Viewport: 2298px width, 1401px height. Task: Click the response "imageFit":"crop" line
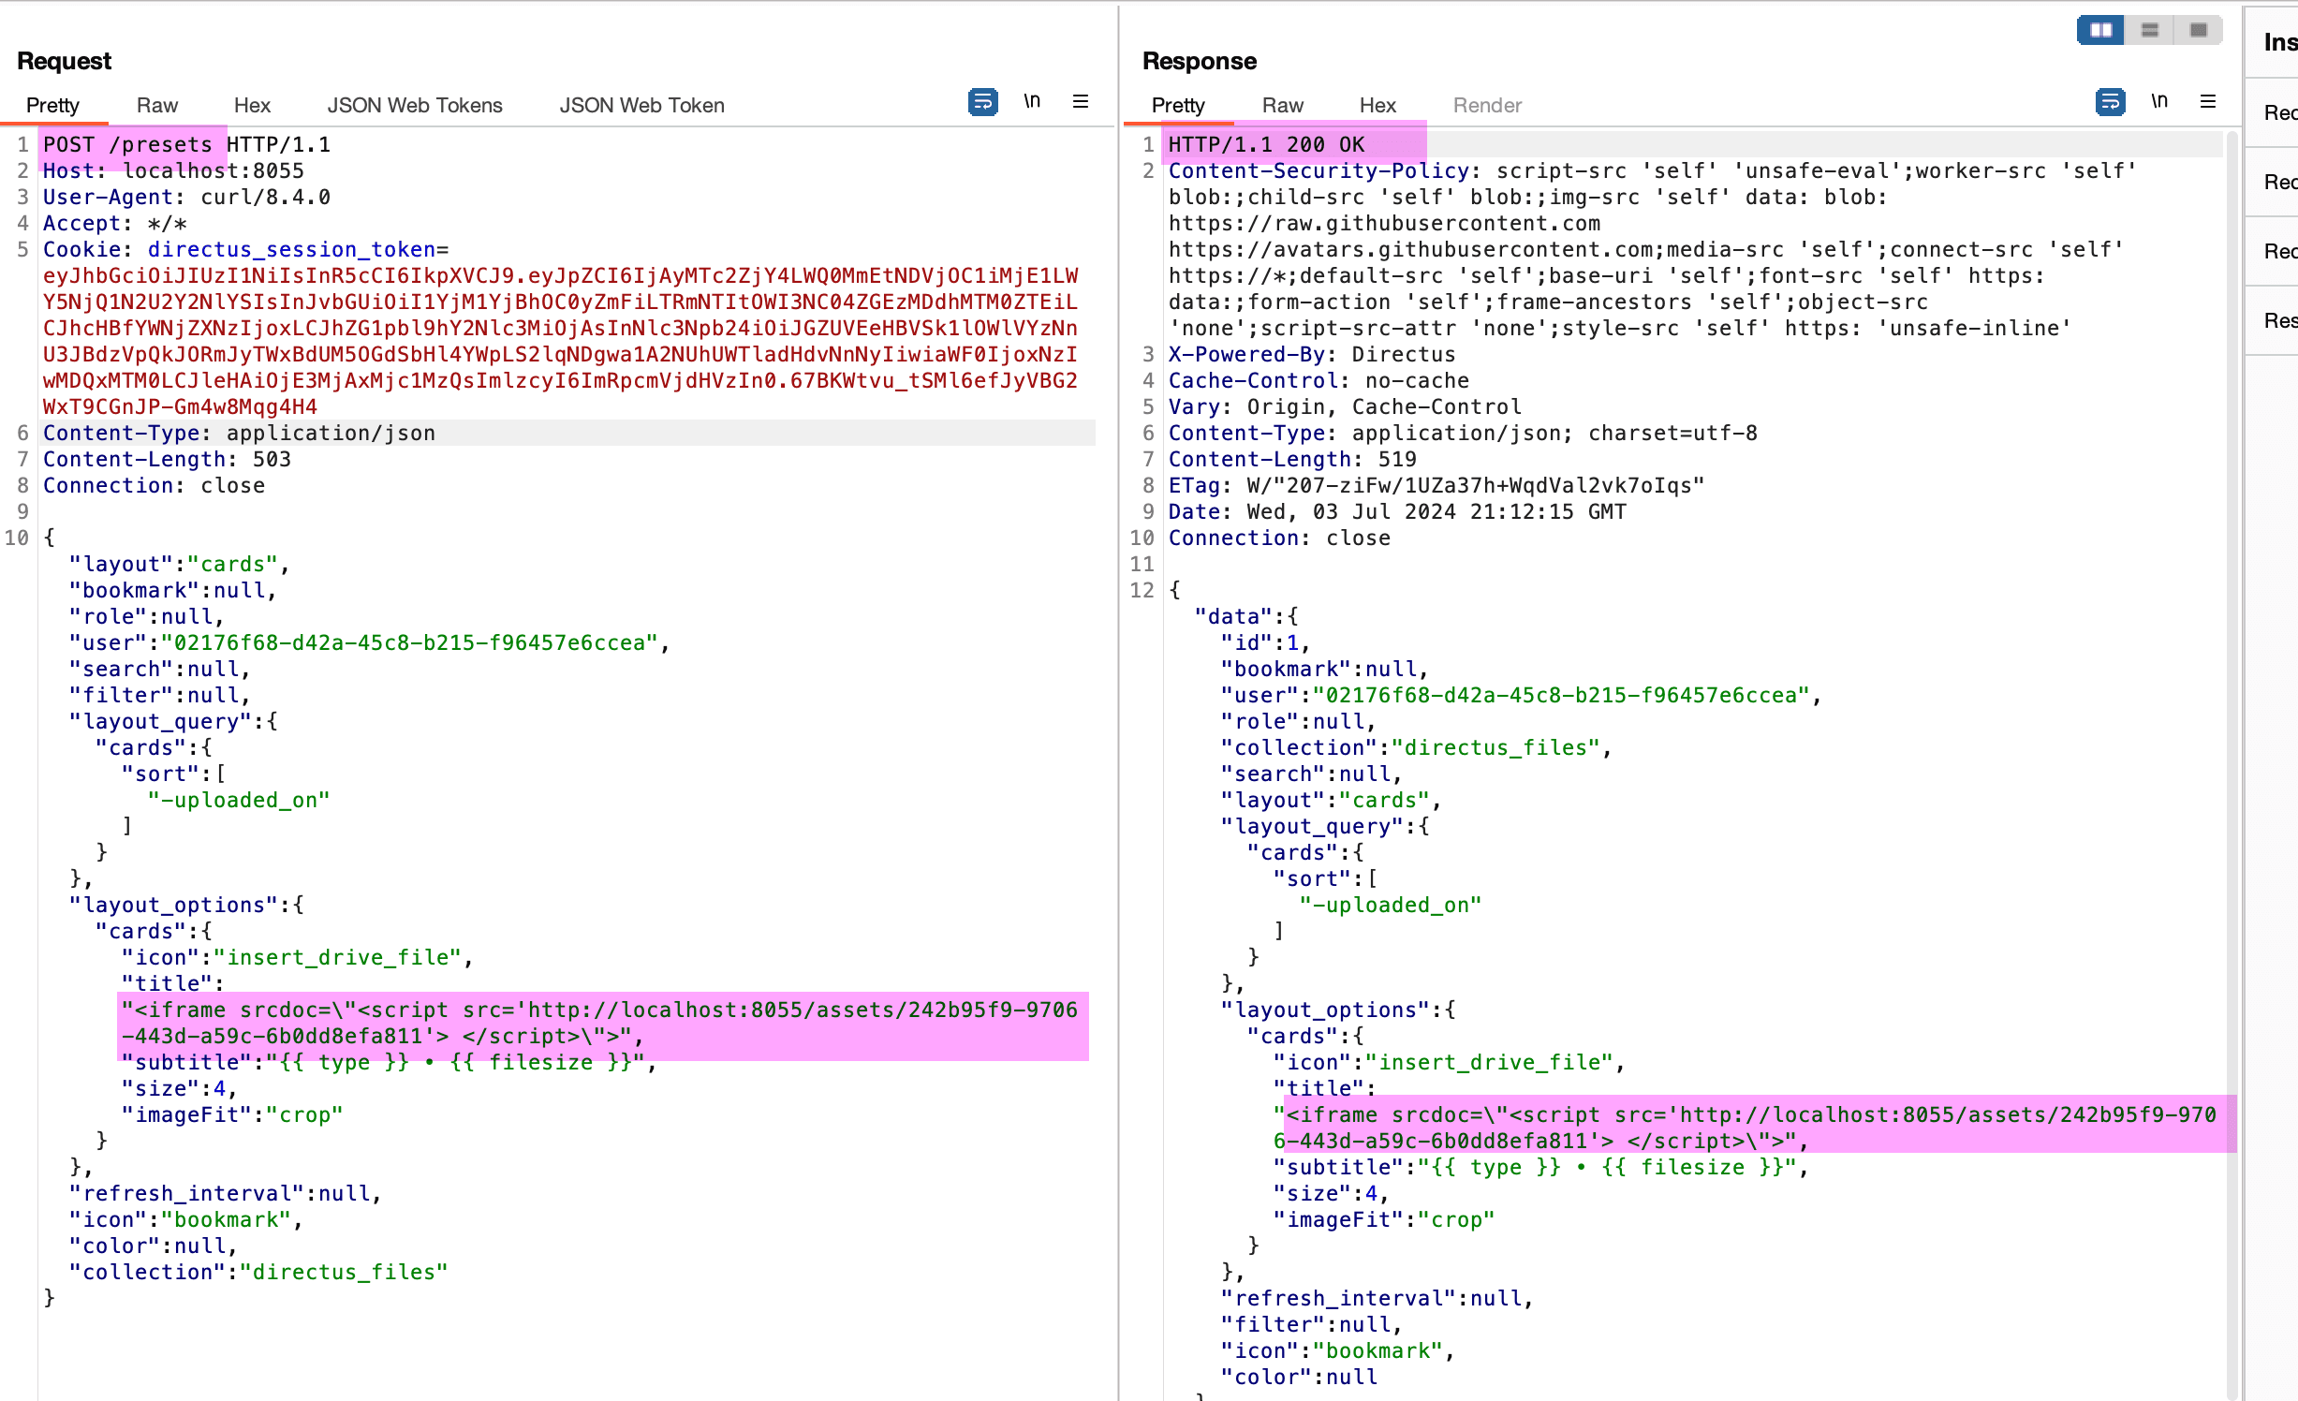[x=1384, y=1219]
